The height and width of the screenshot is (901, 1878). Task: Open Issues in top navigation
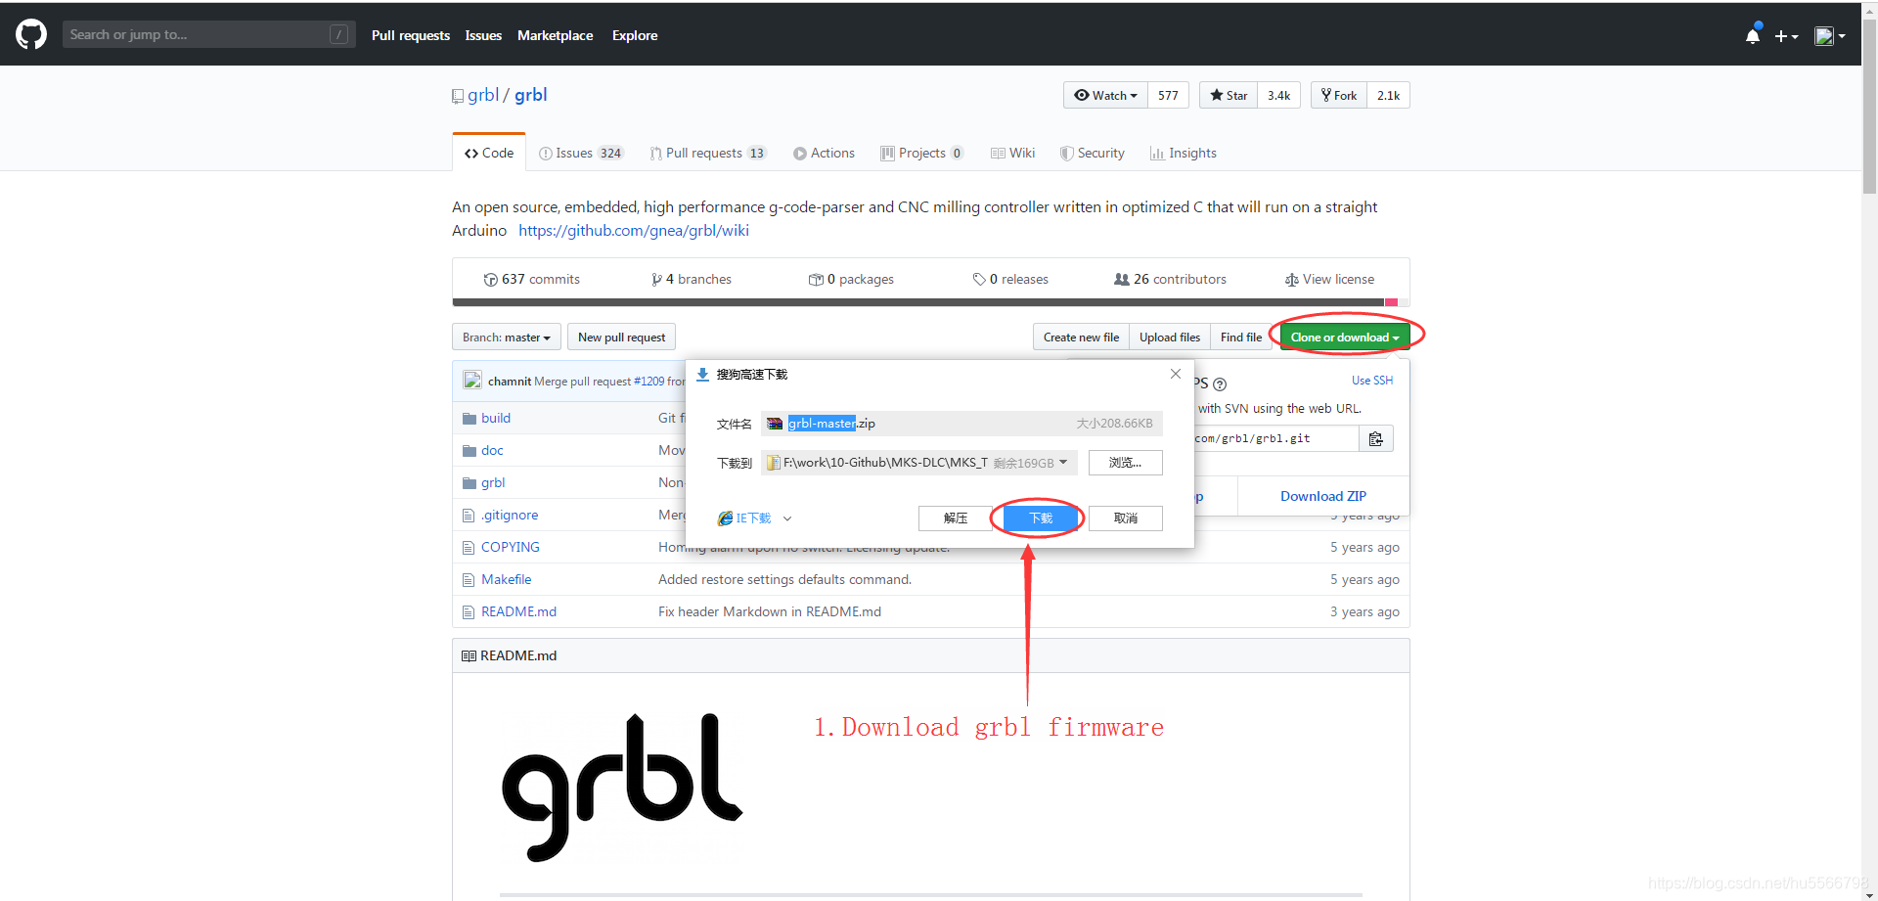(483, 35)
